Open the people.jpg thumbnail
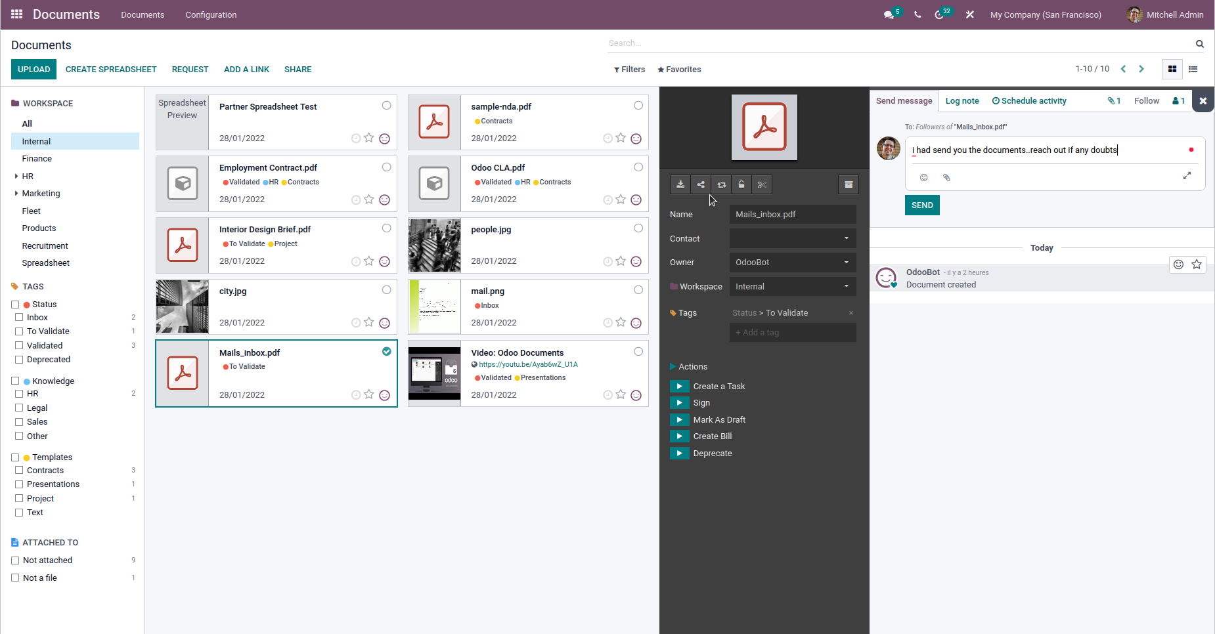Image resolution: width=1215 pixels, height=634 pixels. (x=435, y=245)
